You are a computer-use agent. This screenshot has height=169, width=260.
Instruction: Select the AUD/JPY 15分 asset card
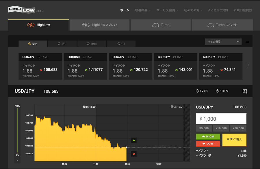(221, 67)
